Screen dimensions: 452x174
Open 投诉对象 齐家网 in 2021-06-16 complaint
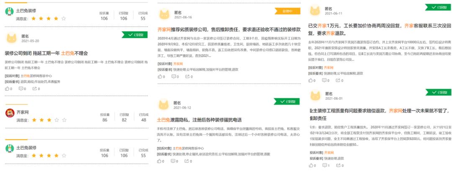[178, 64]
